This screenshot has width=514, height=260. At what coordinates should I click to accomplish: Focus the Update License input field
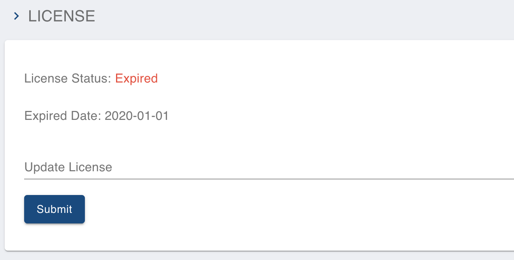tap(269, 167)
